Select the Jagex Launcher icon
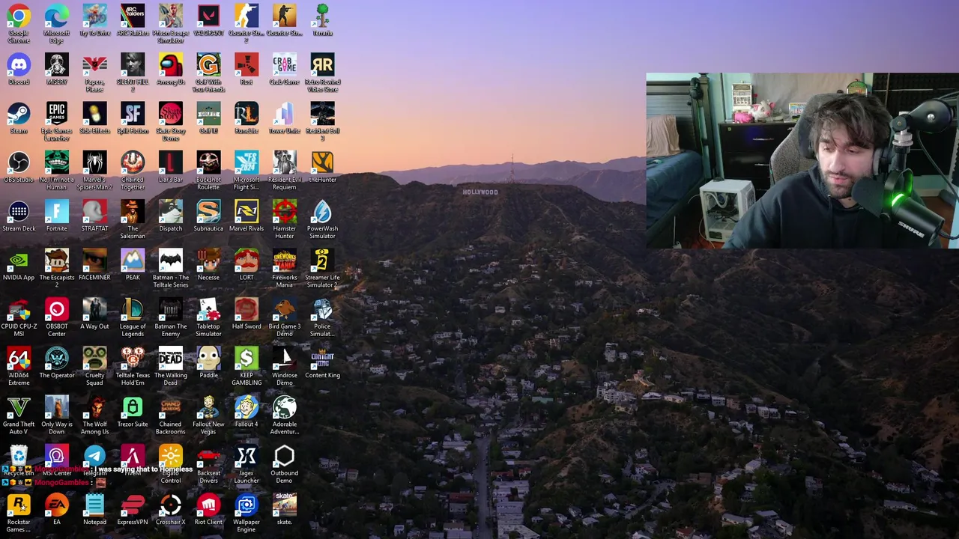959x539 pixels. pos(246,455)
